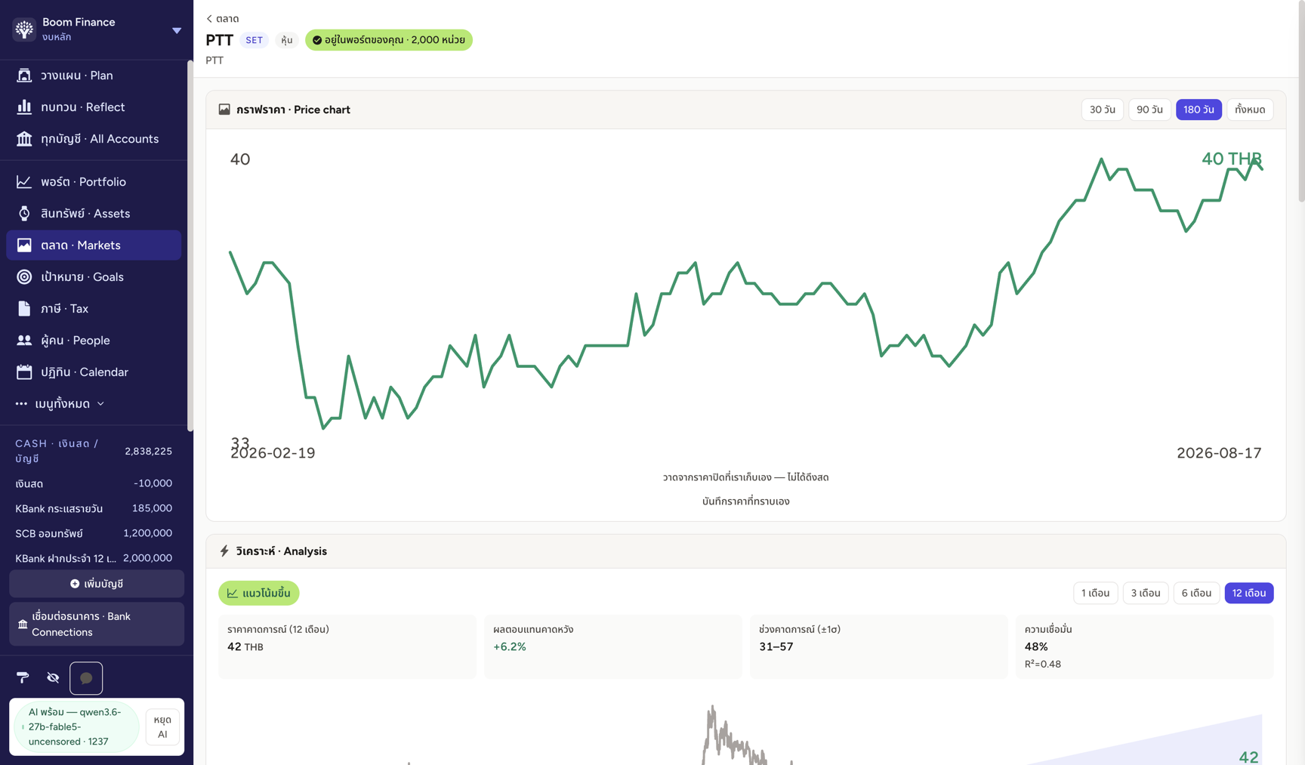This screenshot has height=765, width=1305.
Task: Click the Assets ring icon
Action: [x=24, y=214]
